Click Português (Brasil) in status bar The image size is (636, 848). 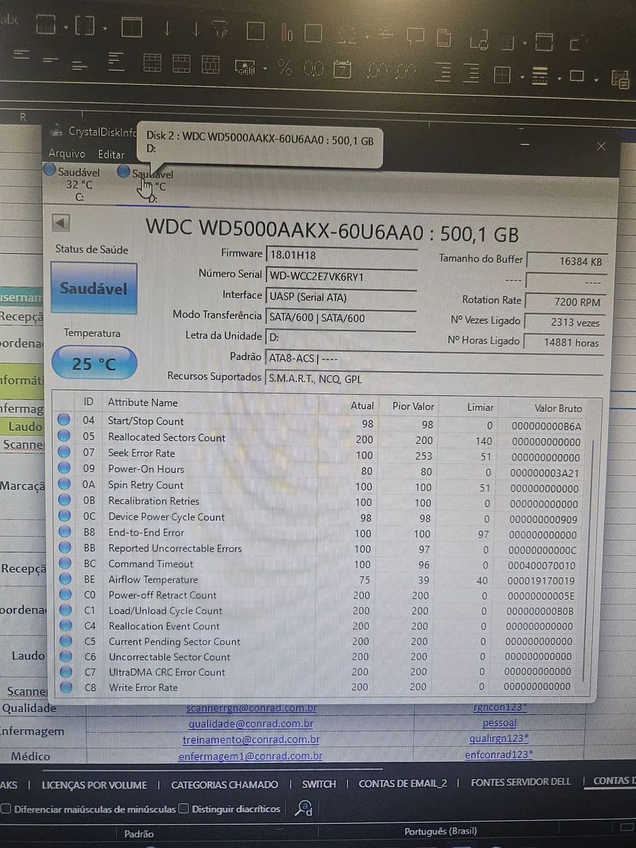pos(441,831)
